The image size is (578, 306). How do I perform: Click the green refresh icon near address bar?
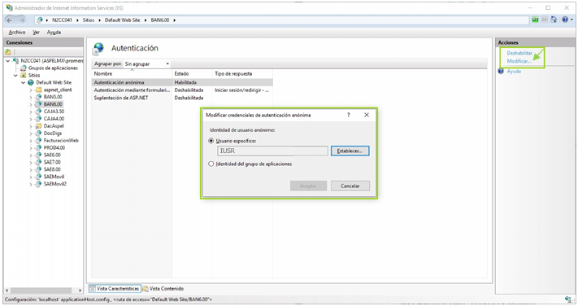tap(535, 20)
